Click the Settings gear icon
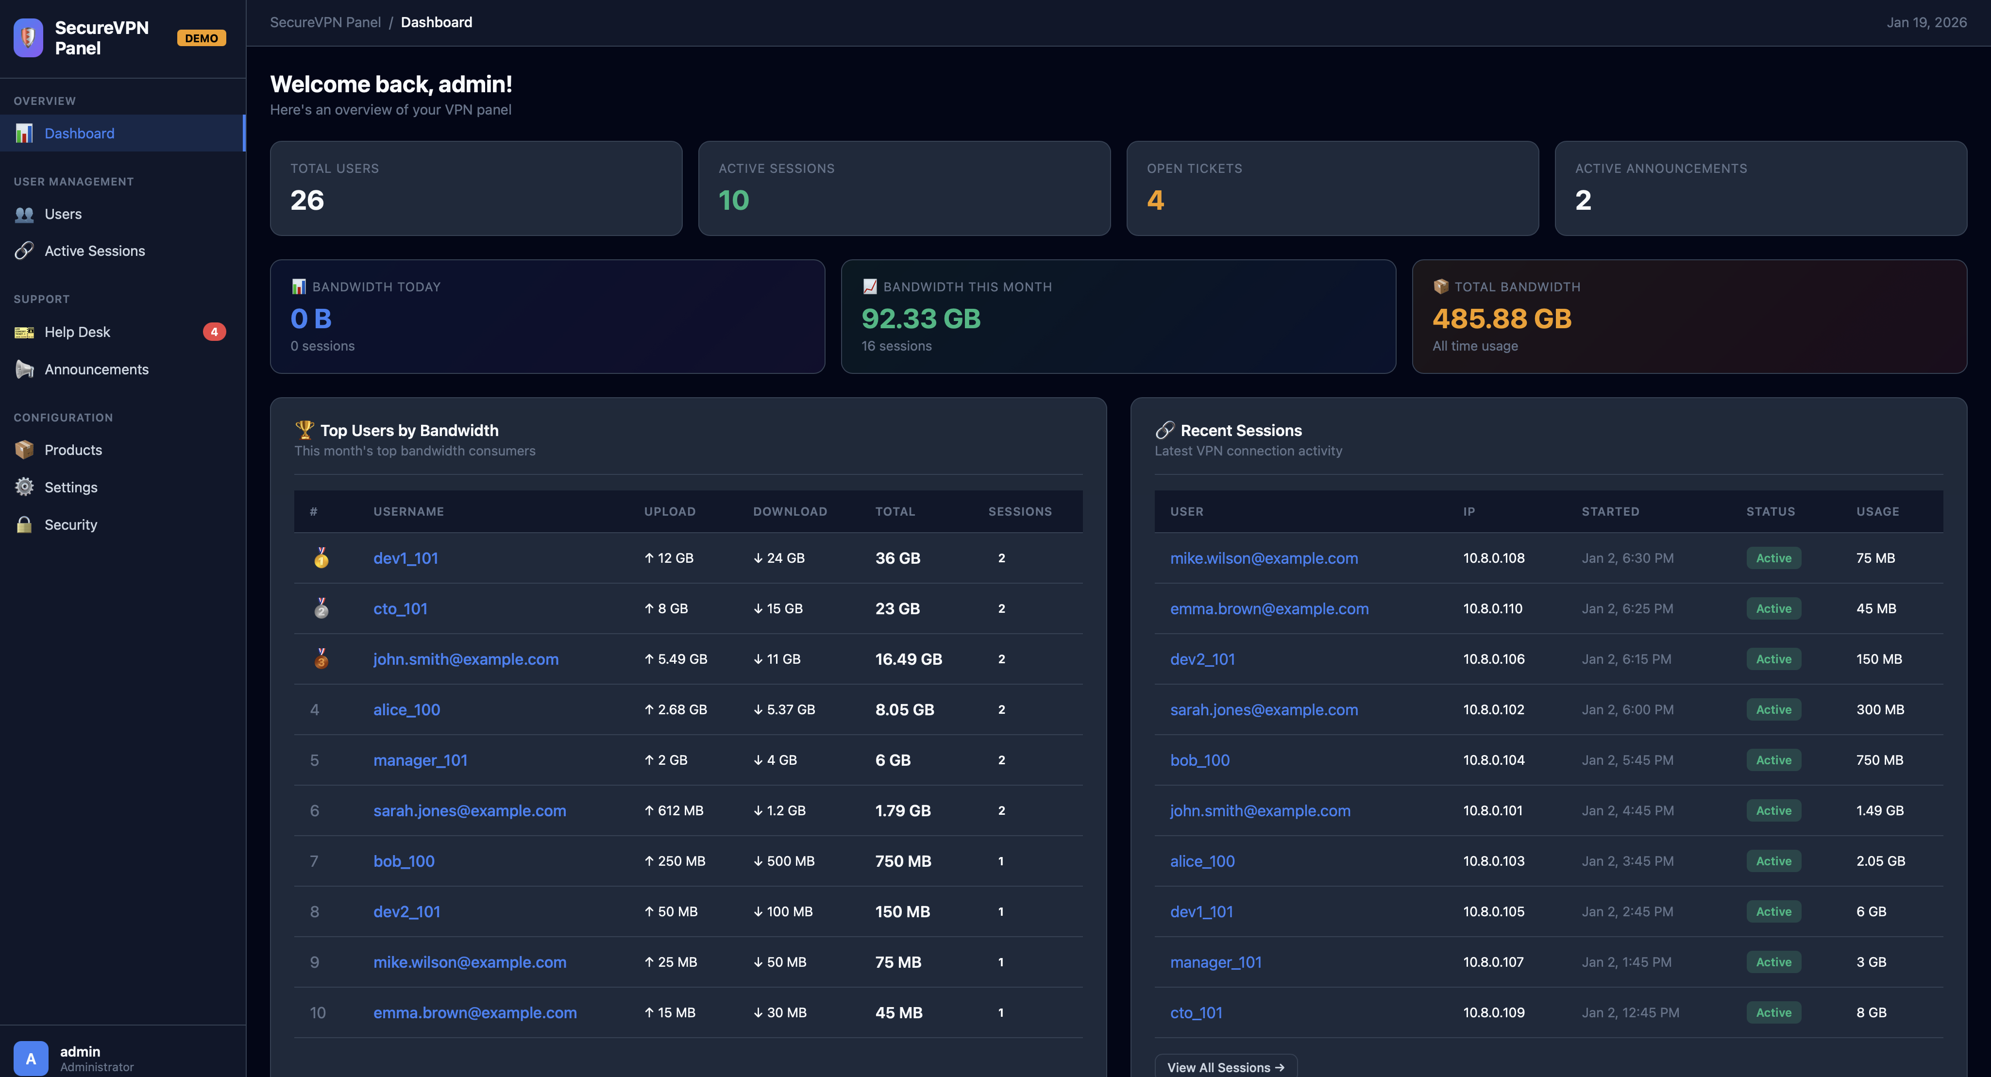Screen dimensions: 1991x1077 pos(24,487)
